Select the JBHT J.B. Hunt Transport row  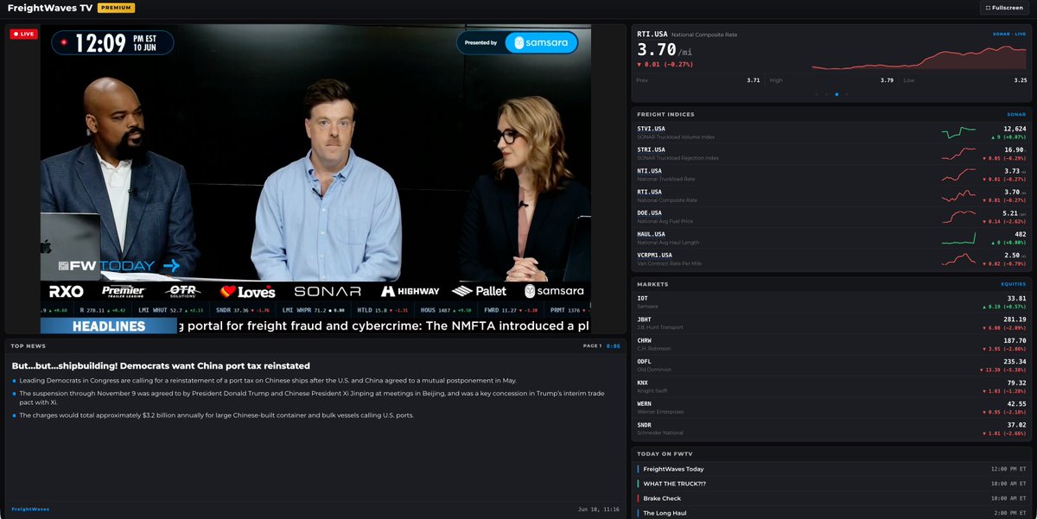pyautogui.click(x=830, y=322)
